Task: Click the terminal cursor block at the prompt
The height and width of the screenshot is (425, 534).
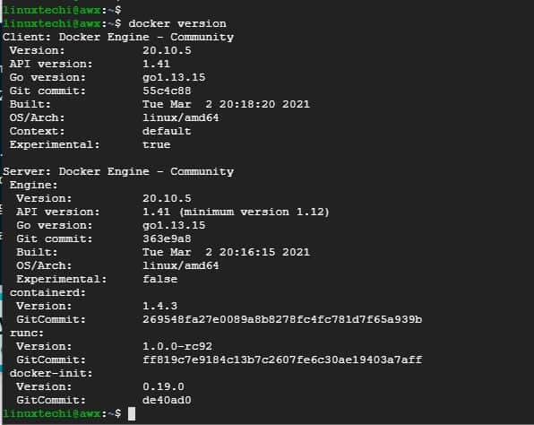Action: [132, 413]
